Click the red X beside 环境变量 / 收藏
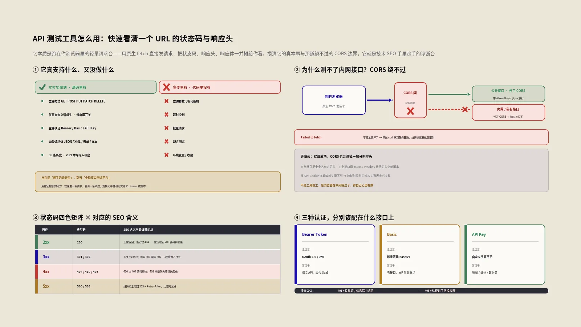This screenshot has width=581, height=327. pos(166,155)
